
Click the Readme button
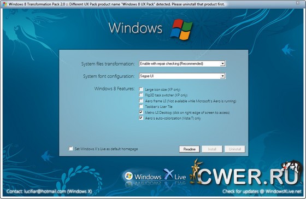point(189,149)
